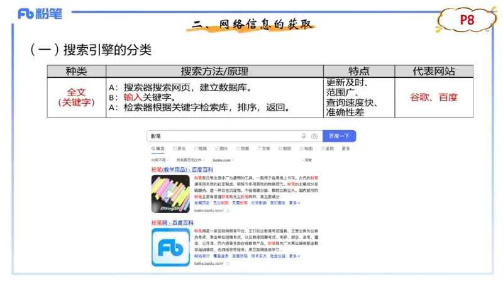Open the 社会公益 sublink
This screenshot has height=283, width=503.
[277, 256]
